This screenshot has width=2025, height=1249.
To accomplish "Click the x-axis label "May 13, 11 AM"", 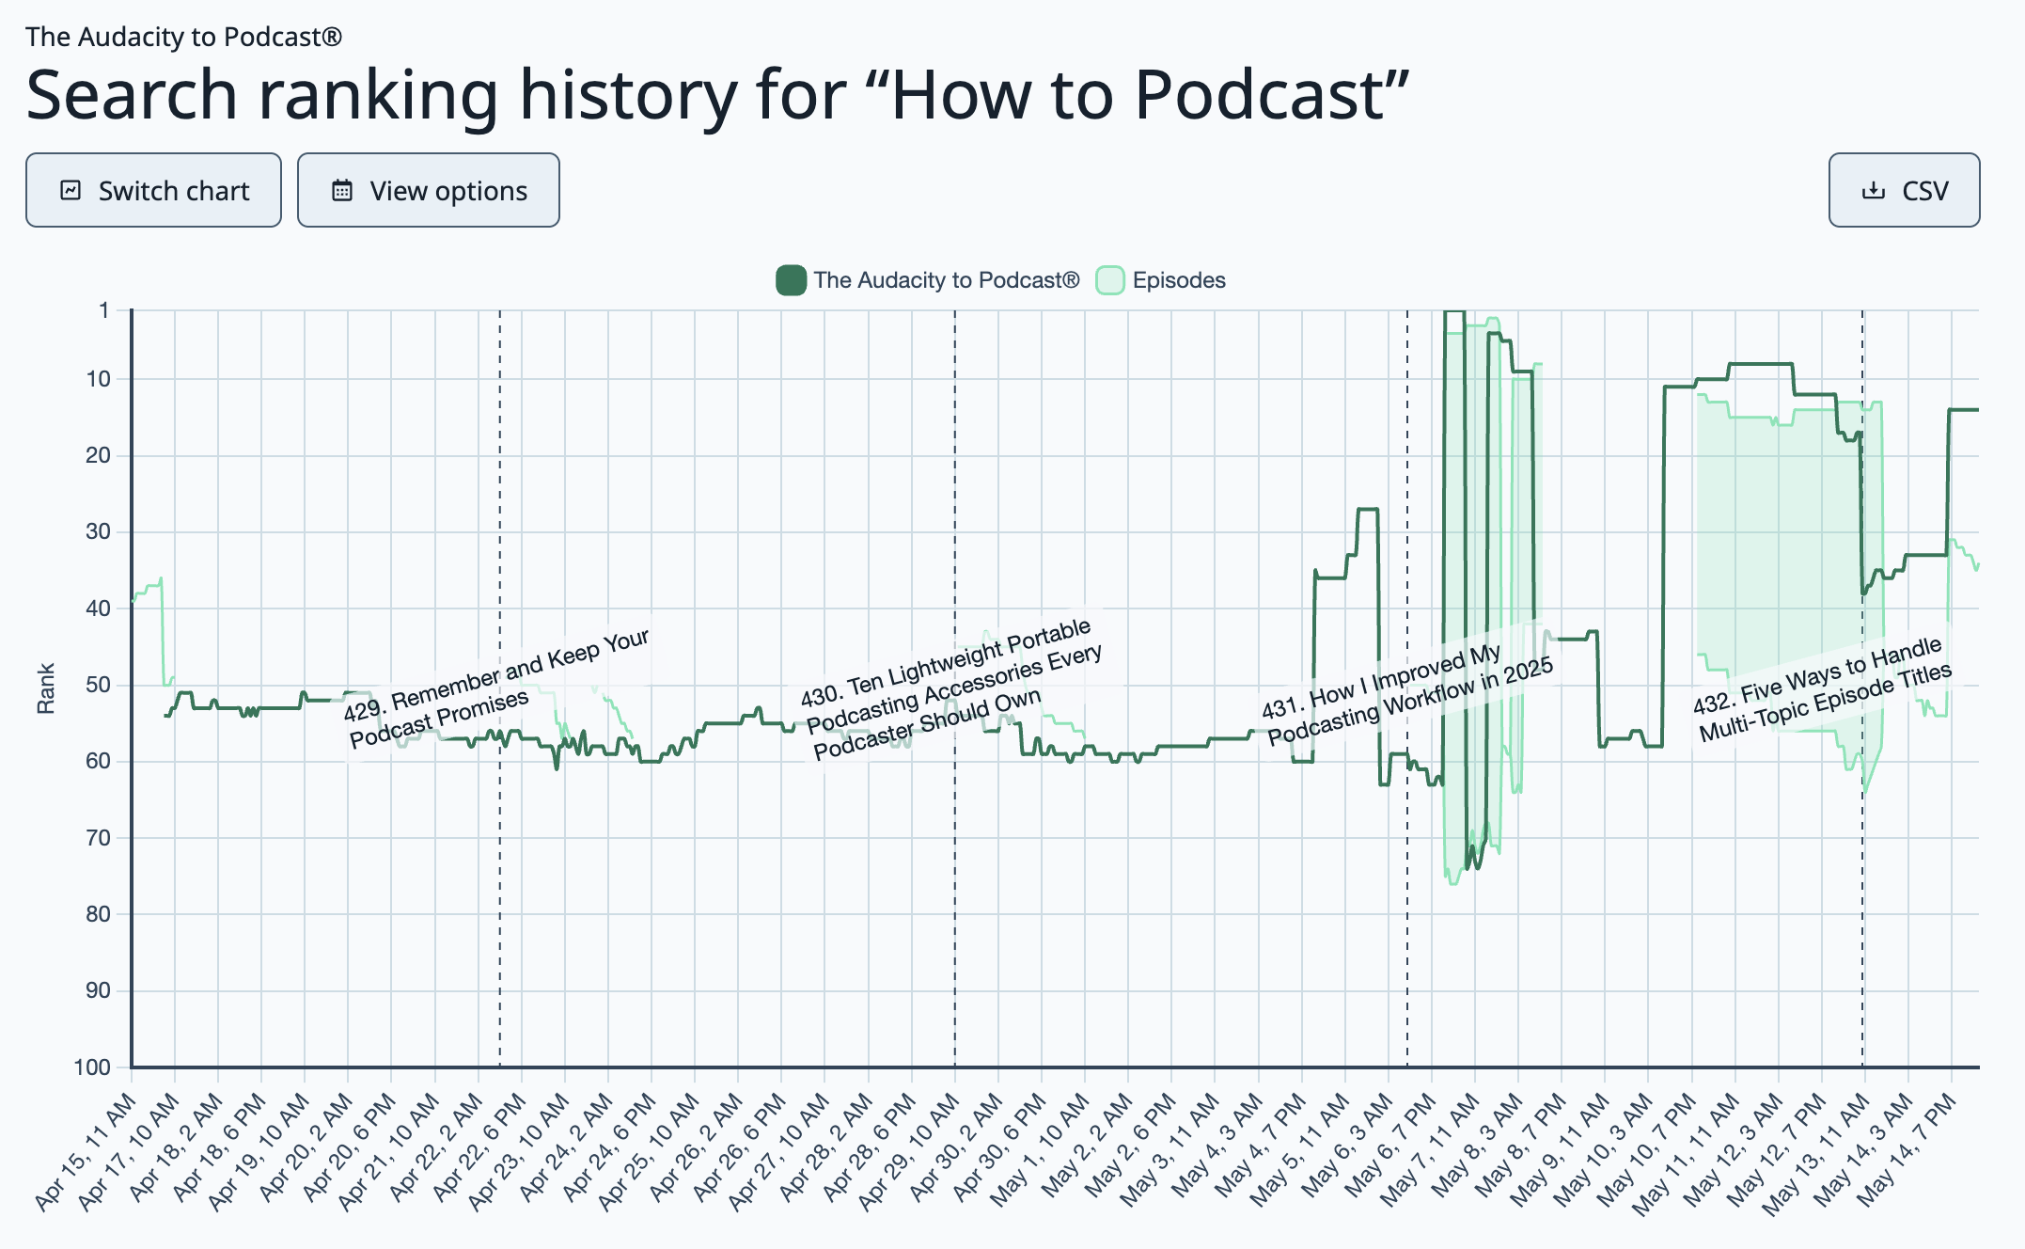I will [x=1817, y=1153].
